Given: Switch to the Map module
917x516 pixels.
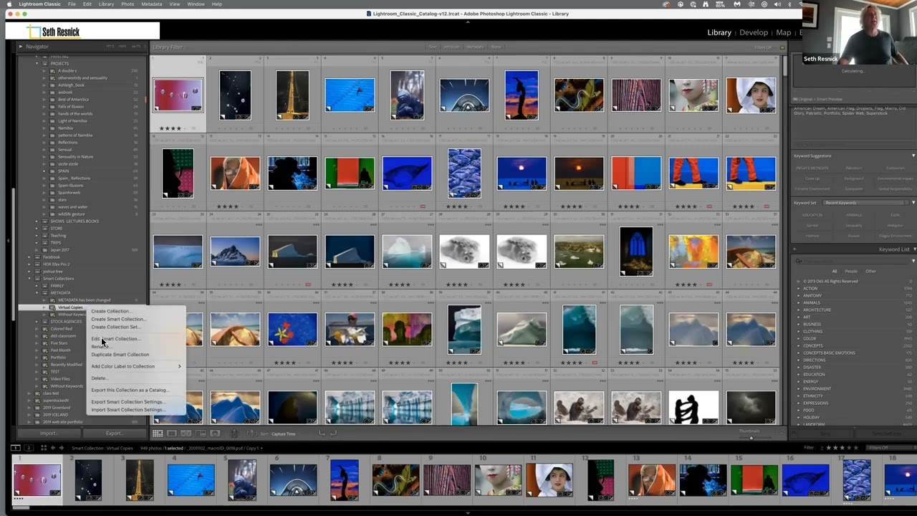Looking at the screenshot, I should coord(784,32).
